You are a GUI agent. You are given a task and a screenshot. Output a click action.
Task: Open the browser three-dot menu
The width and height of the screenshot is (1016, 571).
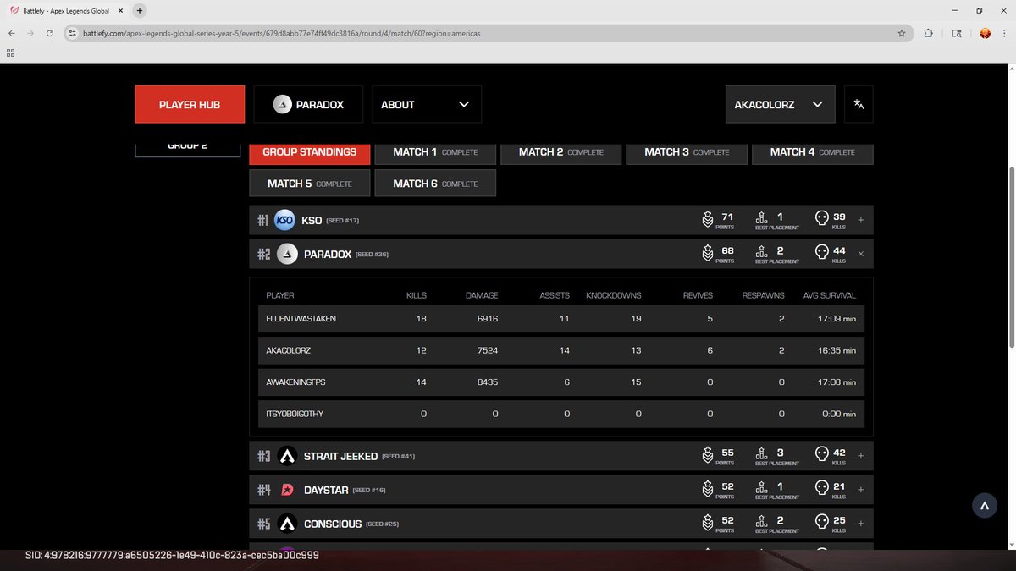click(1005, 33)
